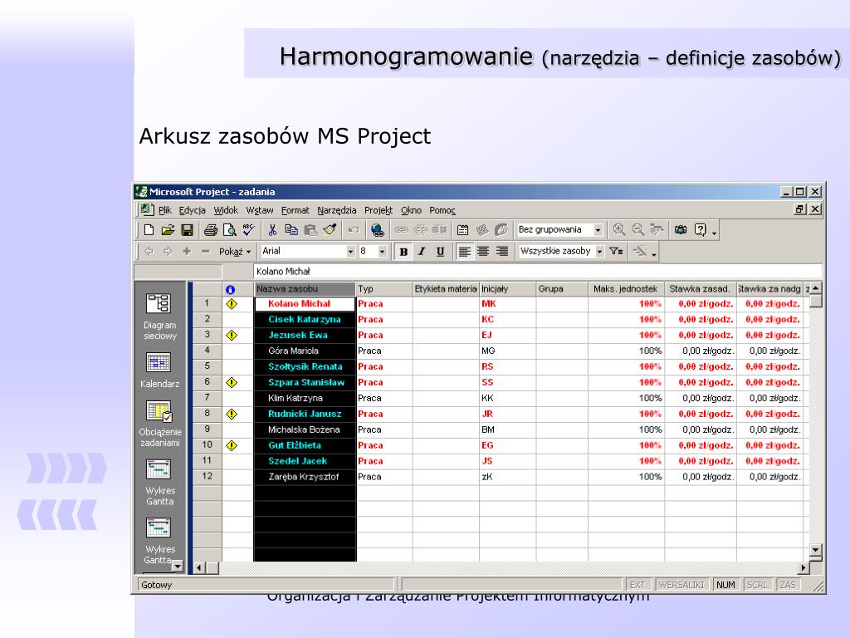850x638 pixels.
Task: Cut selection with the scissors icon
Action: (272, 230)
